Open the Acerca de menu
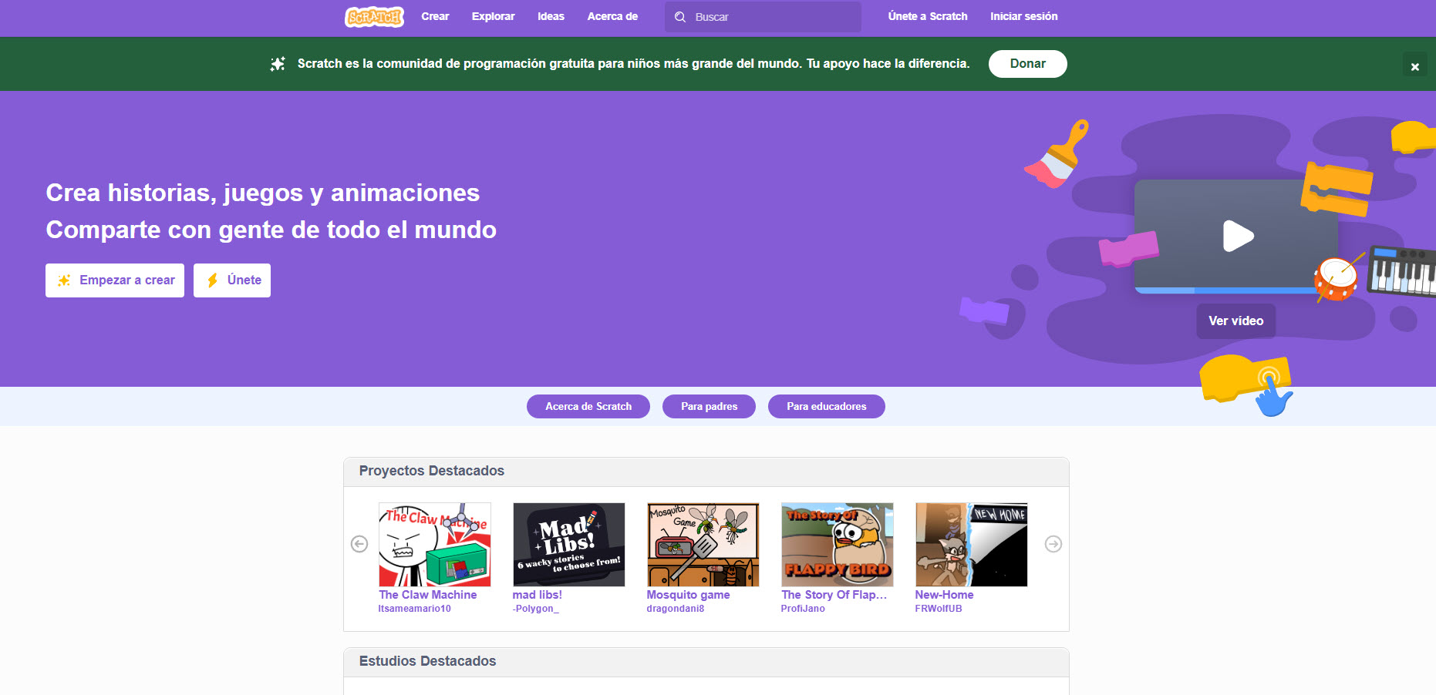The width and height of the screenshot is (1436, 695). (612, 16)
